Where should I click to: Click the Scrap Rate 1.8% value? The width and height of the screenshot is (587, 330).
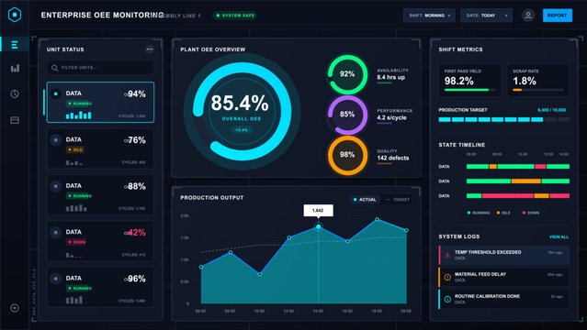[525, 81]
